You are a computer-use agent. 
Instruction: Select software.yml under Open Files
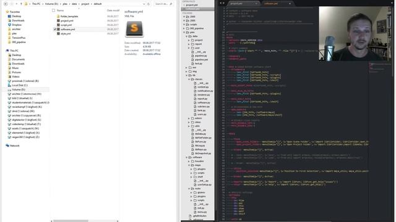192,9
